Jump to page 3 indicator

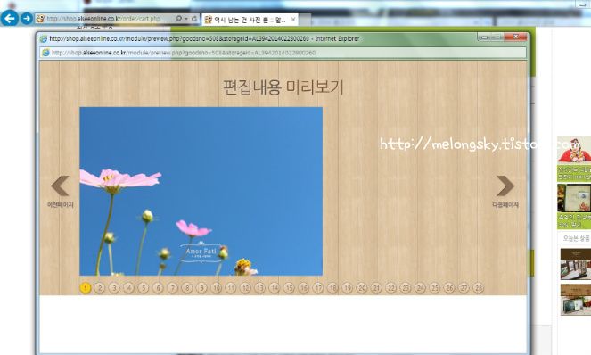coord(114,288)
